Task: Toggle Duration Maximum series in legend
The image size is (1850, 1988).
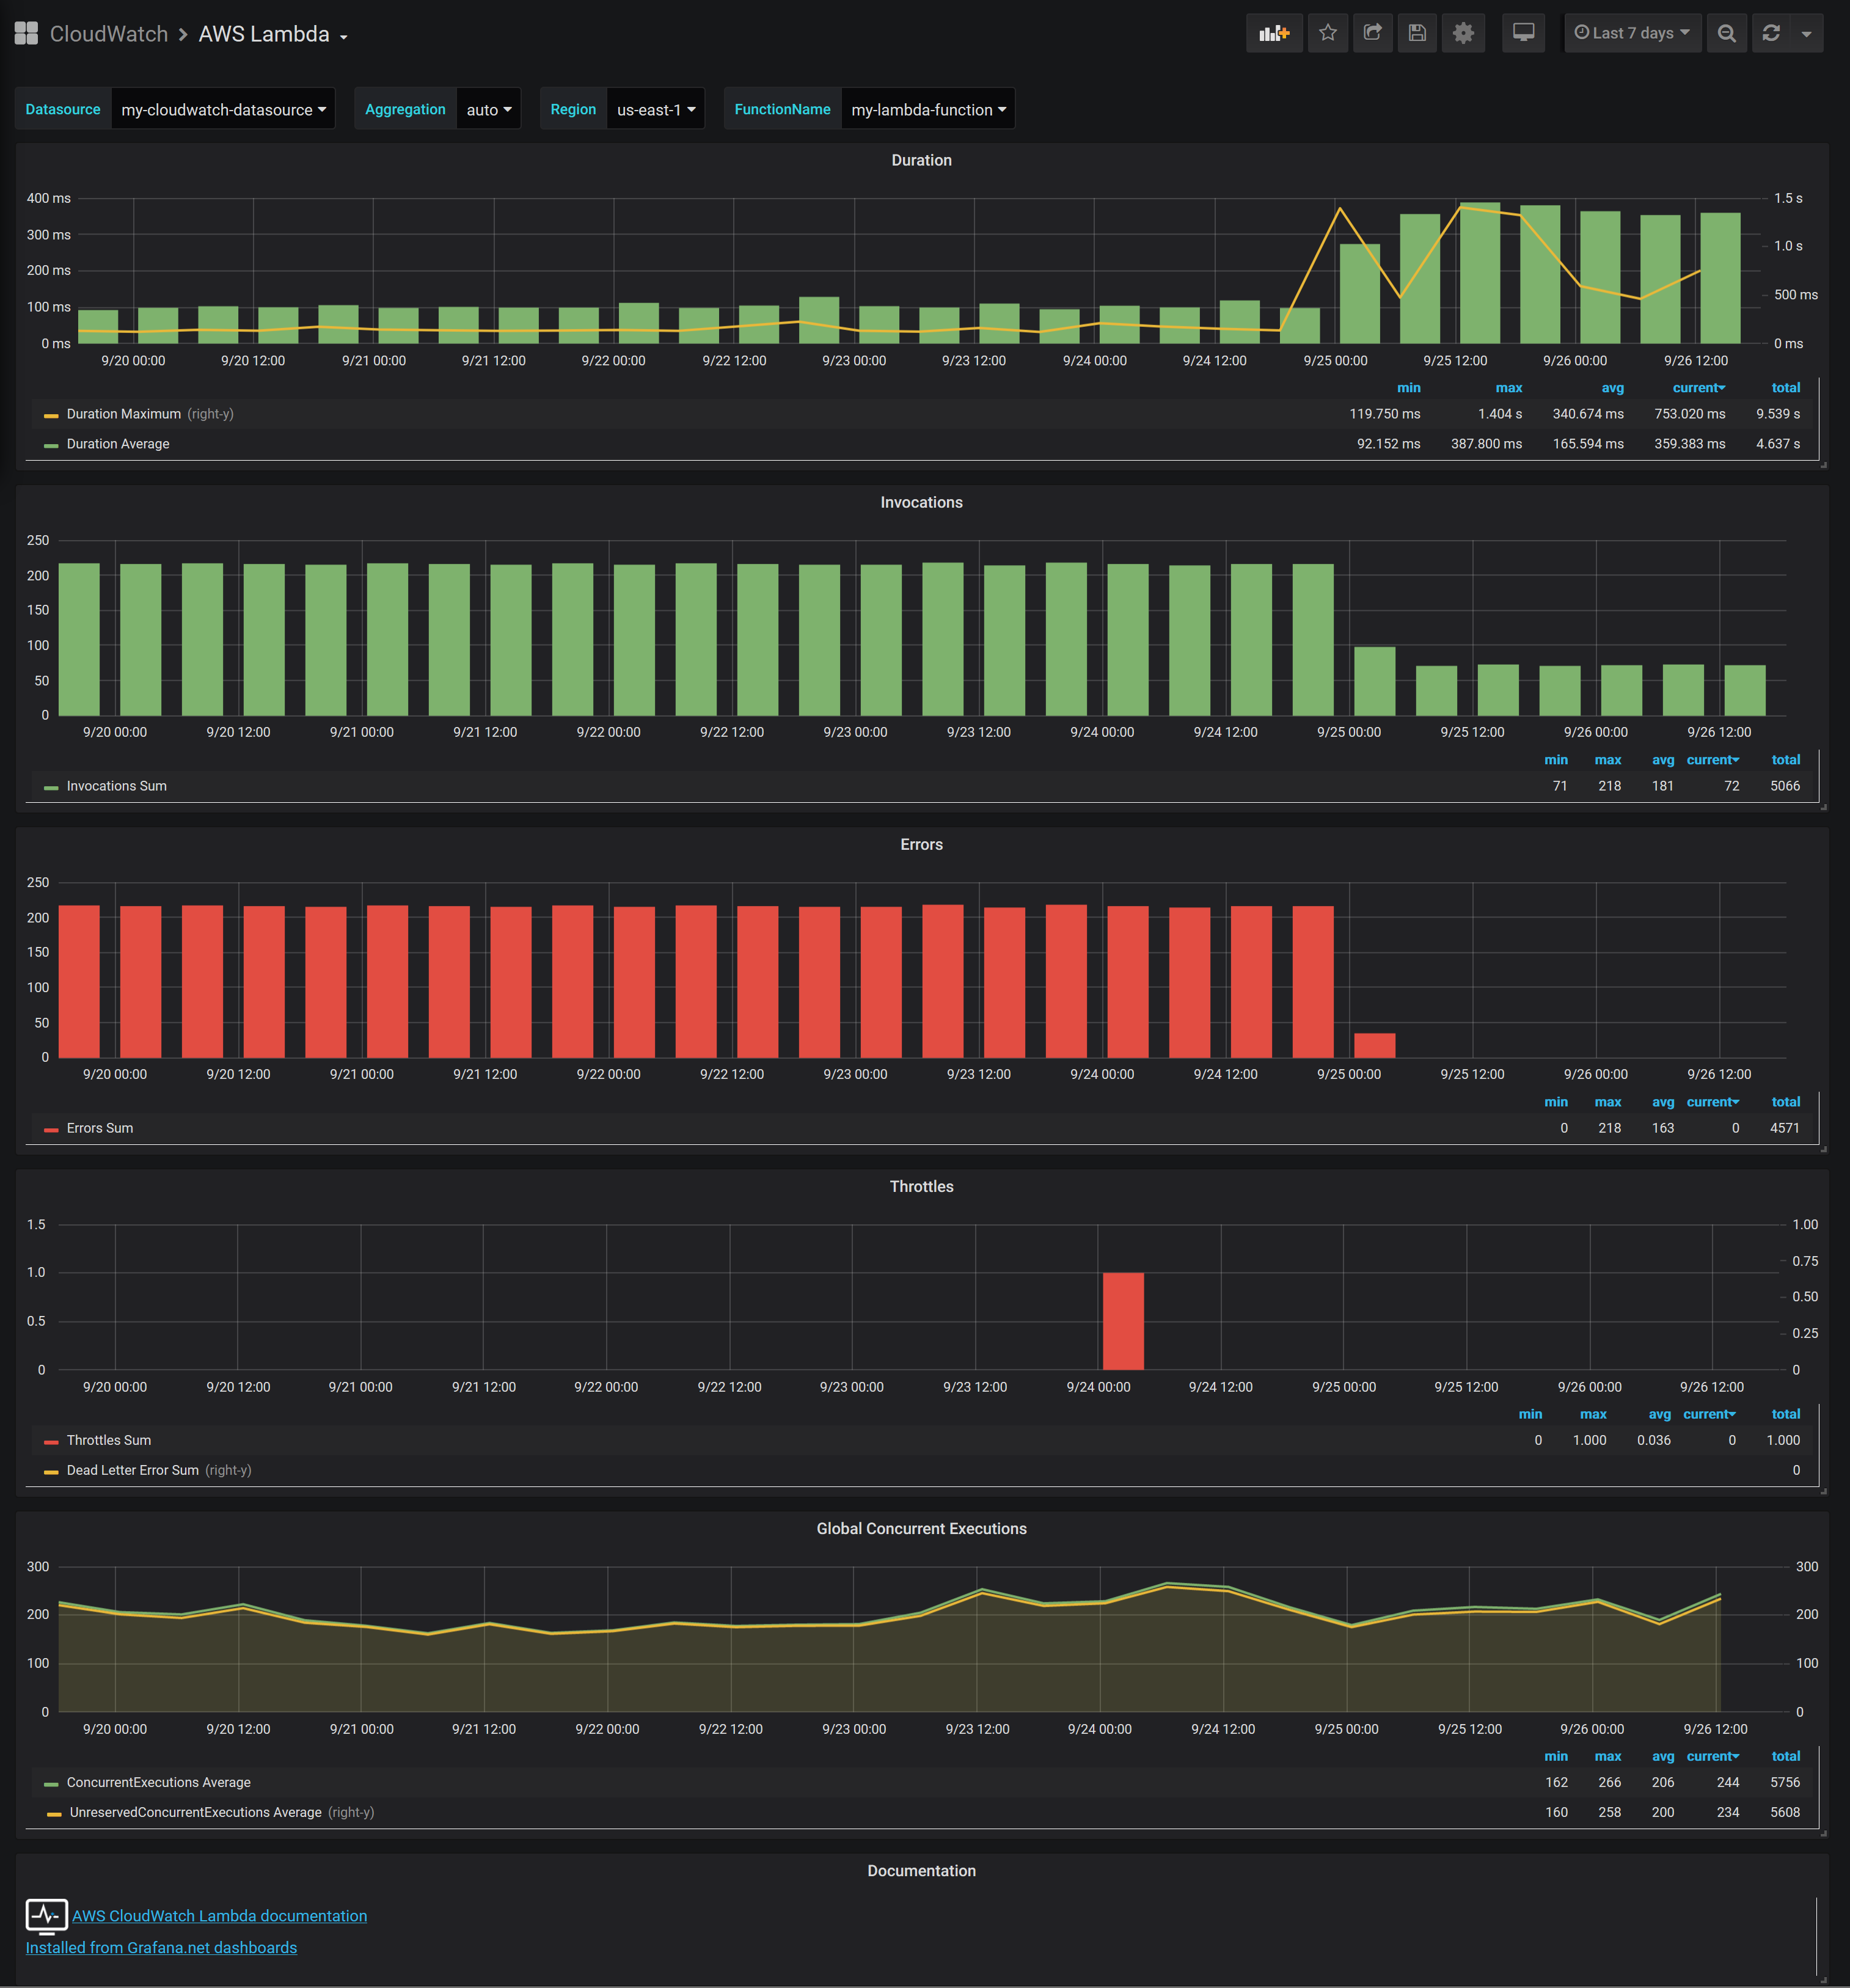Action: [124, 414]
